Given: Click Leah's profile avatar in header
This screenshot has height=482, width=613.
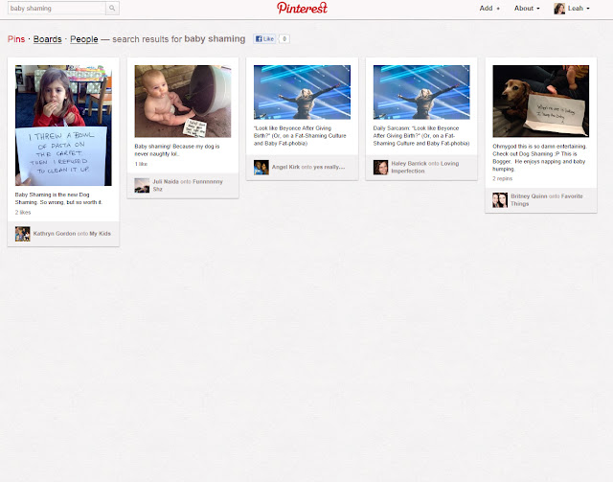Looking at the screenshot, I should click(x=559, y=9).
